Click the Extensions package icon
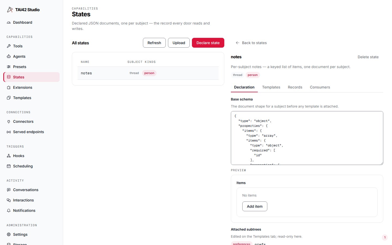 [x=9, y=88]
